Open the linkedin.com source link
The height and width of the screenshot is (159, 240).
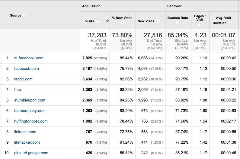point(25,132)
